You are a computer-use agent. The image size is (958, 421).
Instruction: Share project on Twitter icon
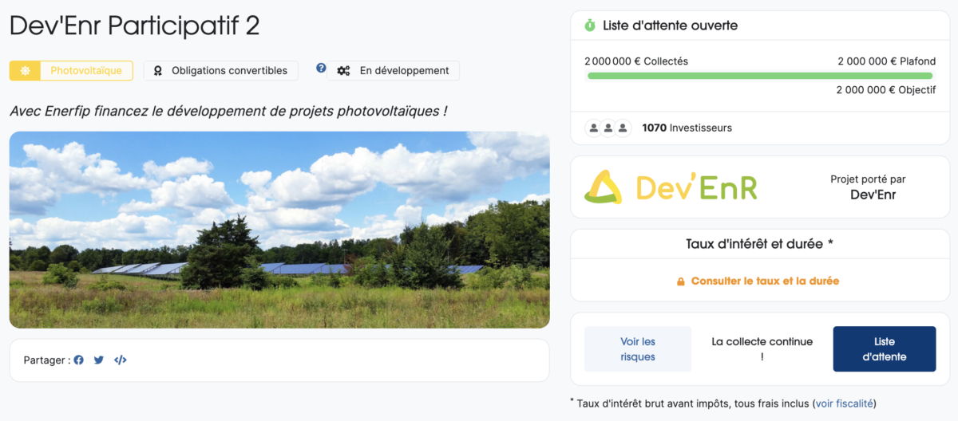99,360
